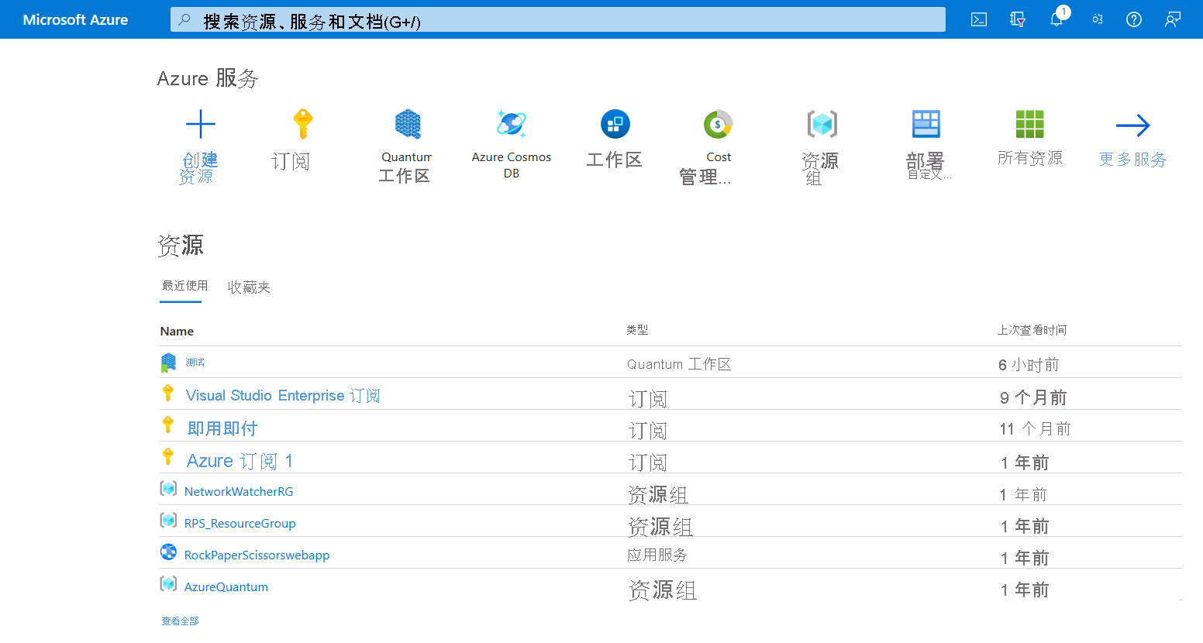Open the Cost 管理 service icon
Viewport: 1203px width, 643px height.
[x=719, y=124]
